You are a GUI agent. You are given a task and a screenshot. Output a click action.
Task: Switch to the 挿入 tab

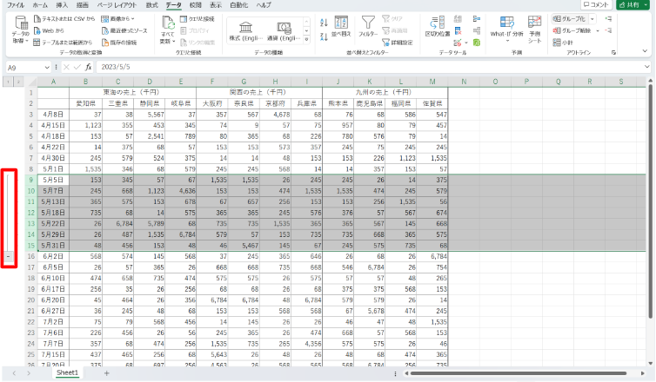click(x=62, y=5)
